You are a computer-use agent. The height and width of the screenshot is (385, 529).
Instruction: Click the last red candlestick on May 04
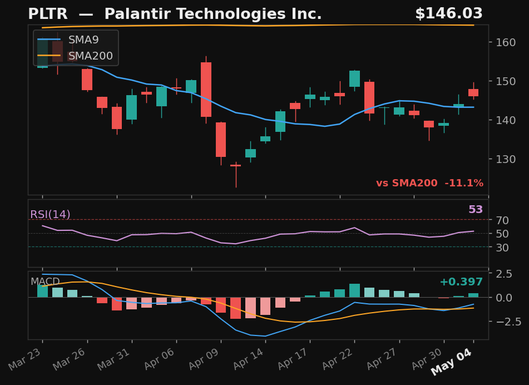coord(473,93)
